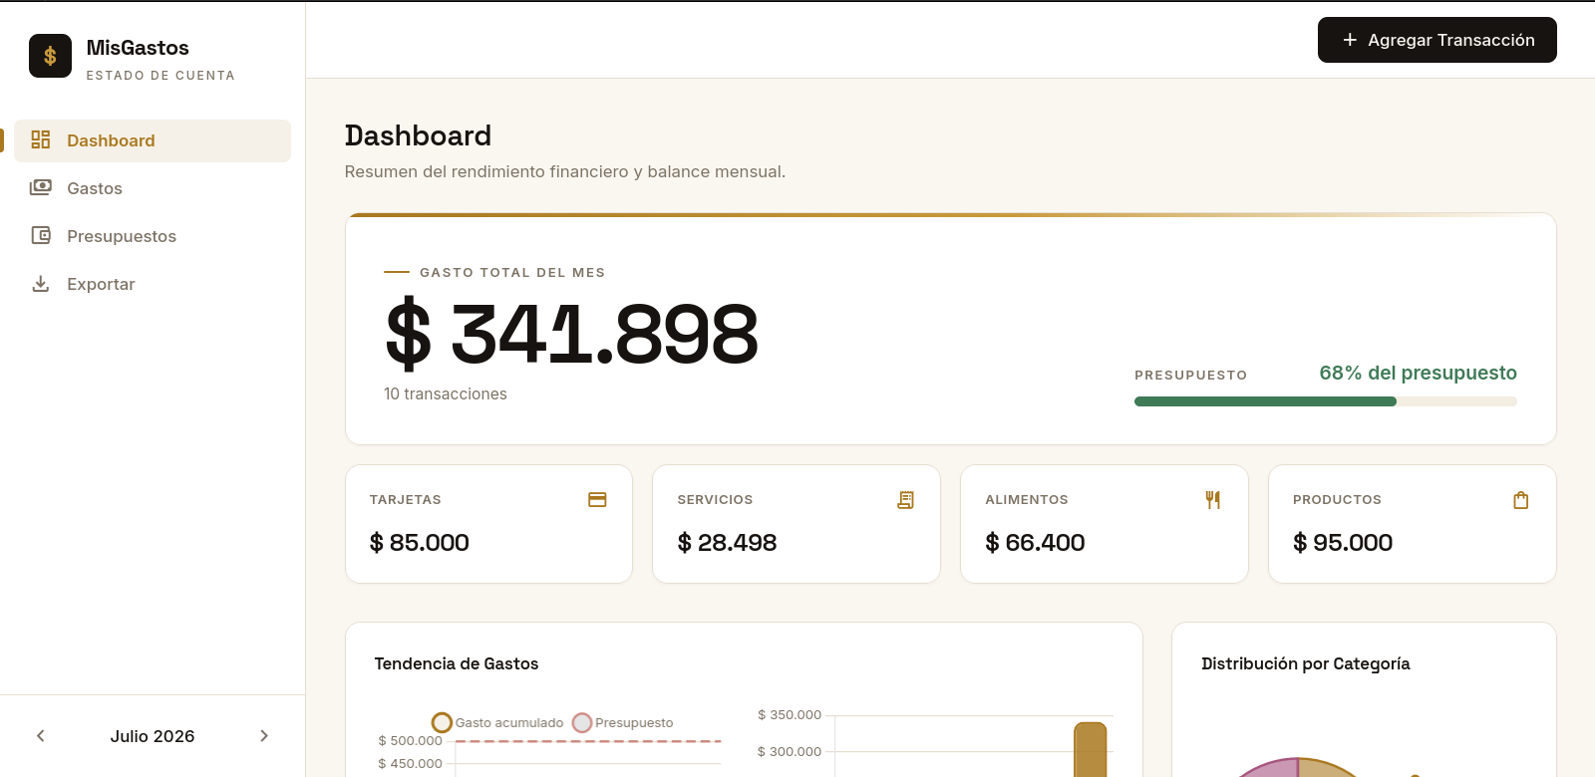Click the fork and knife icon on Alimentos
Image resolution: width=1595 pixels, height=777 pixels.
1213,499
